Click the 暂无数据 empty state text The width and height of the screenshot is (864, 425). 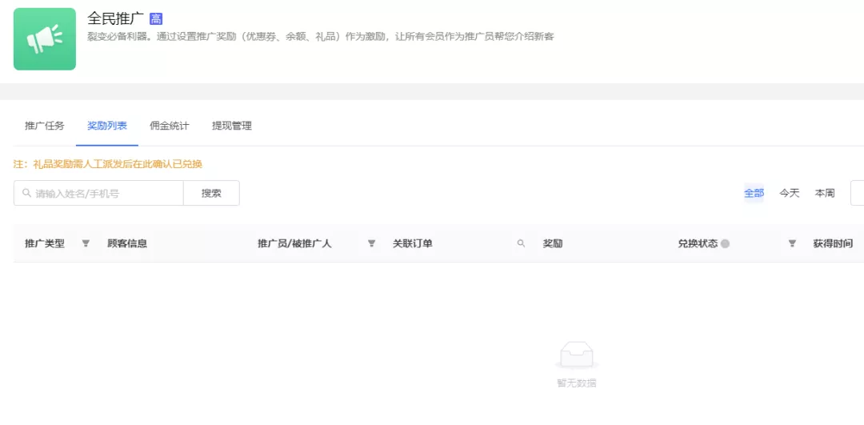[x=576, y=383]
